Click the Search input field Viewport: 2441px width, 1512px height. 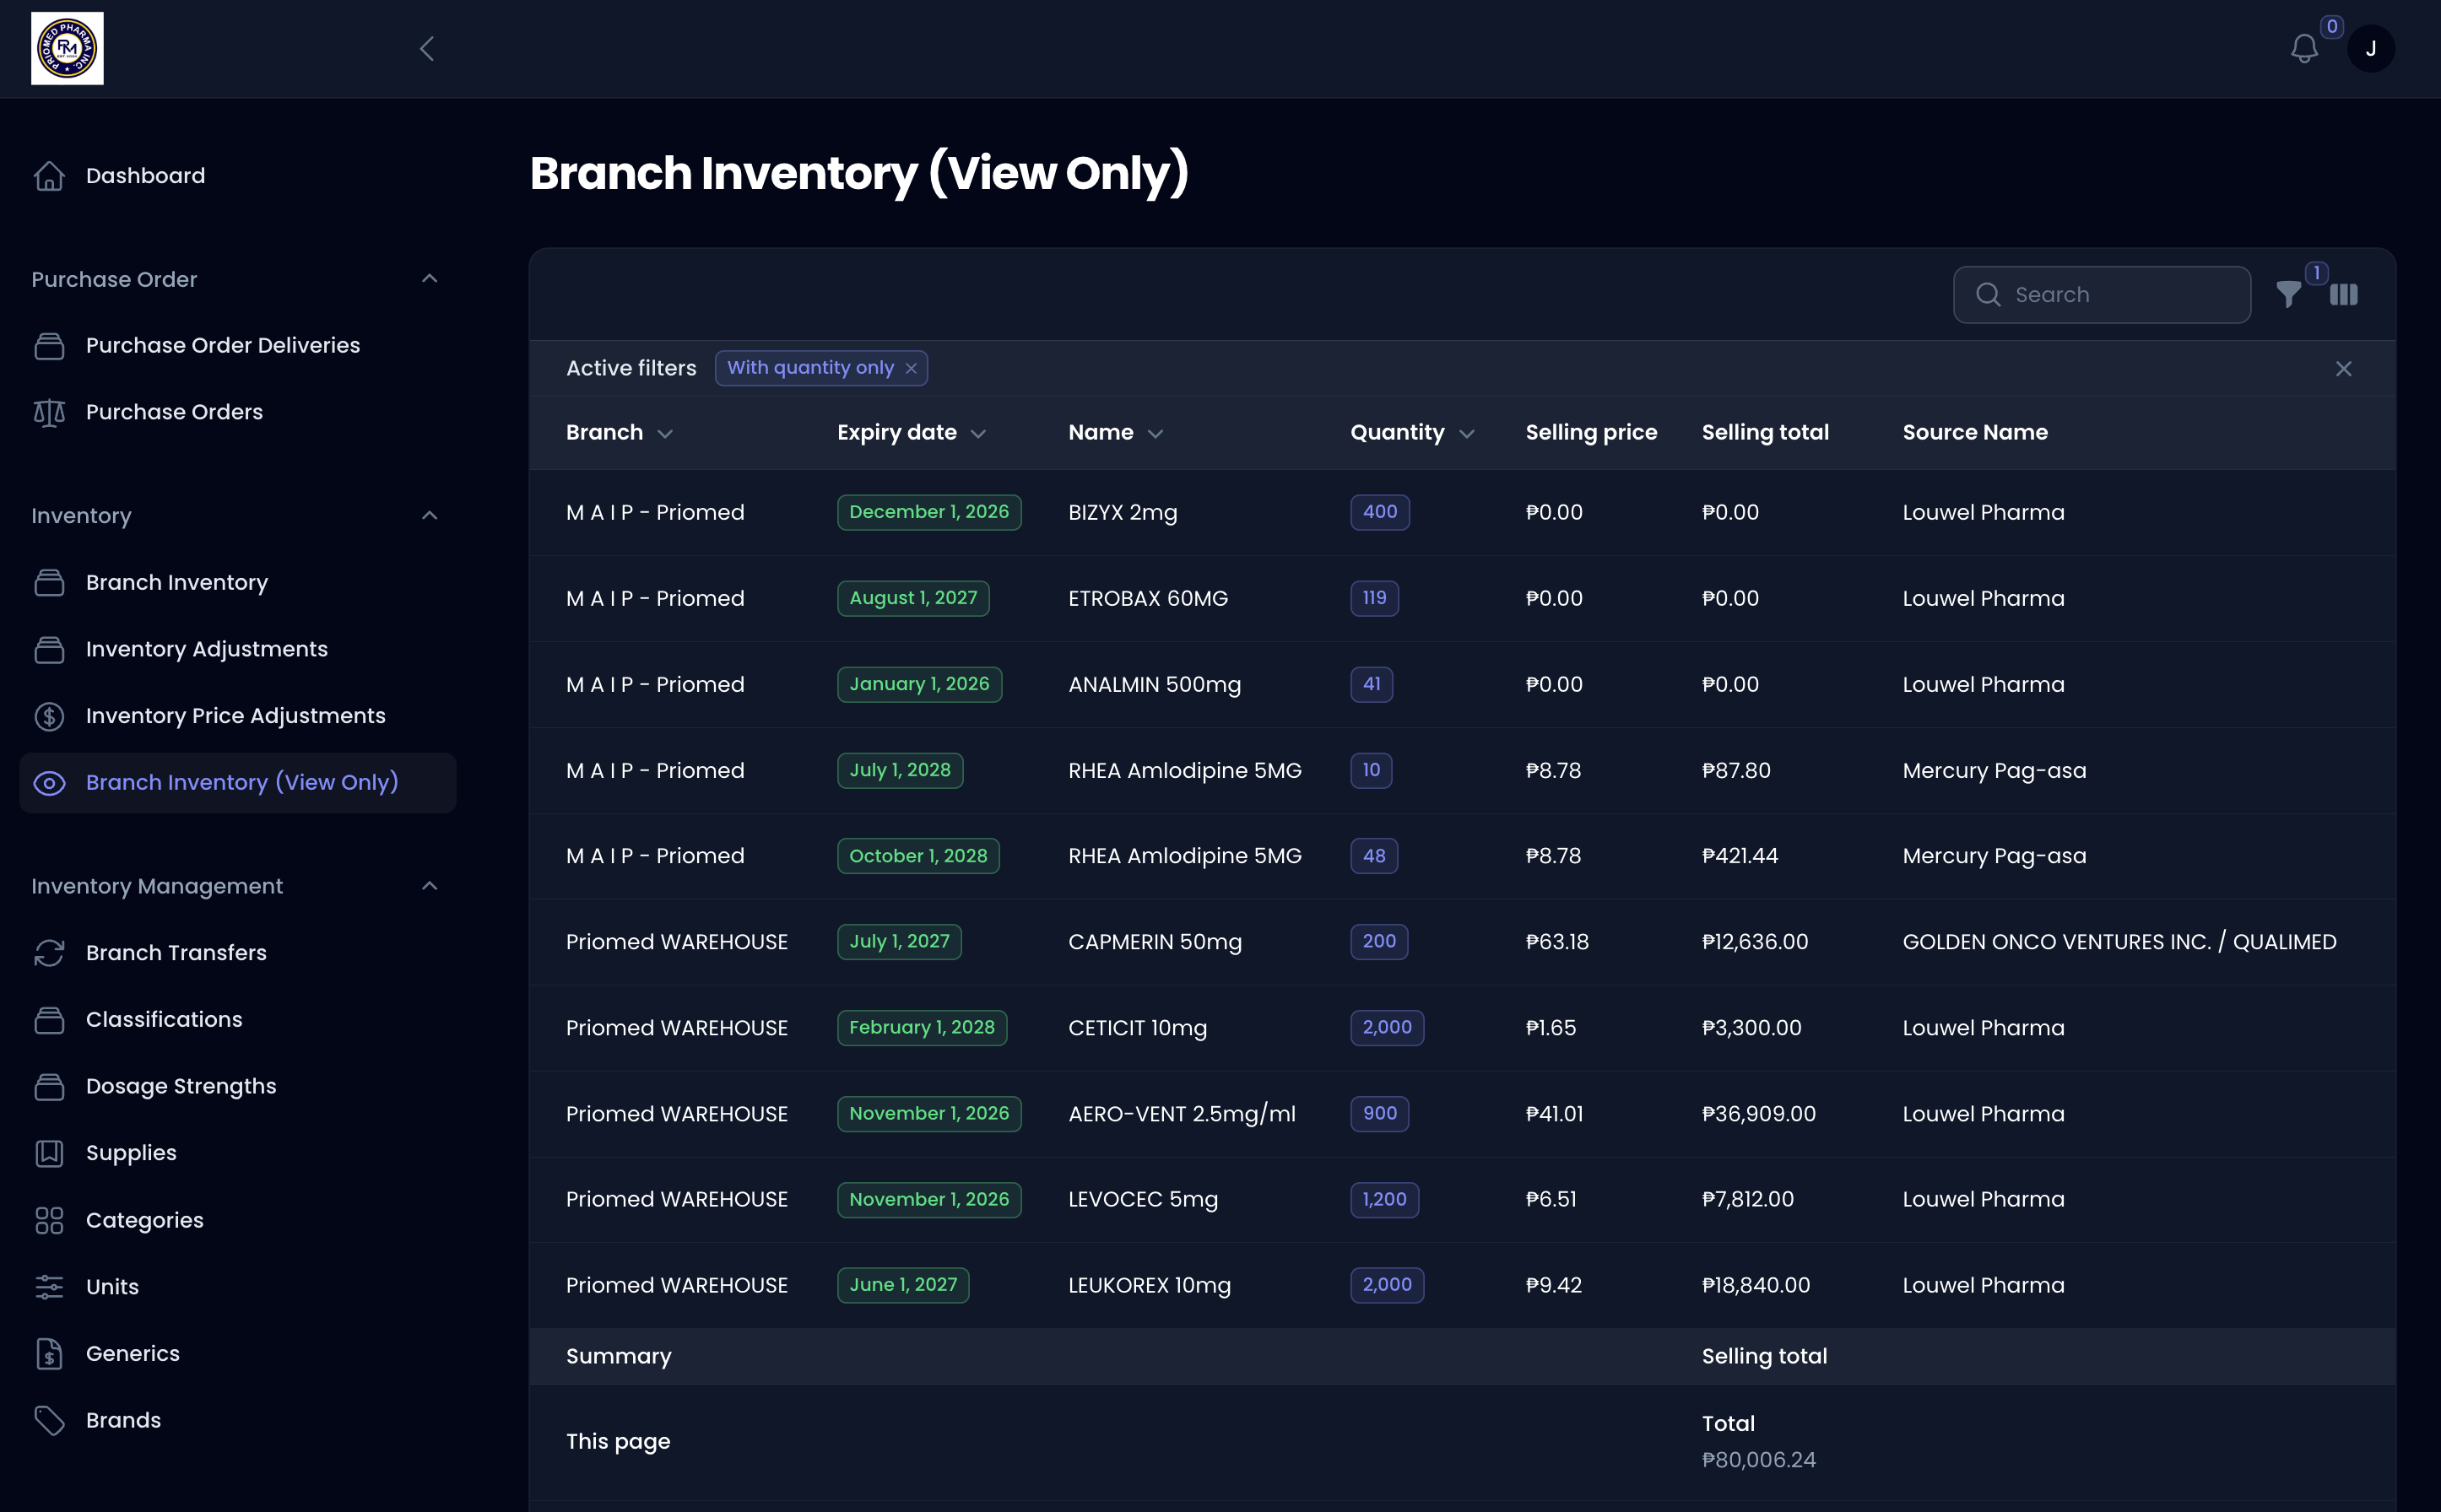(x=2101, y=294)
